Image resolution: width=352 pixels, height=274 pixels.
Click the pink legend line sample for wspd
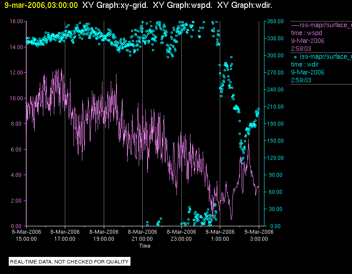[295, 25]
